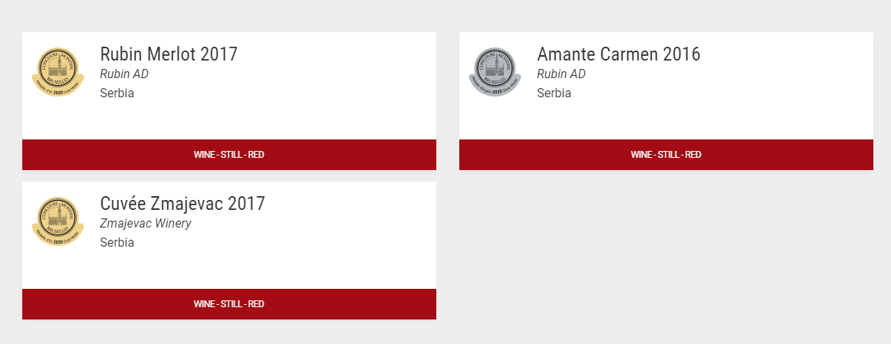Click the empty gray area right of Cuvée Zmajevac card
Screen dimensions: 891x344
[666, 251]
